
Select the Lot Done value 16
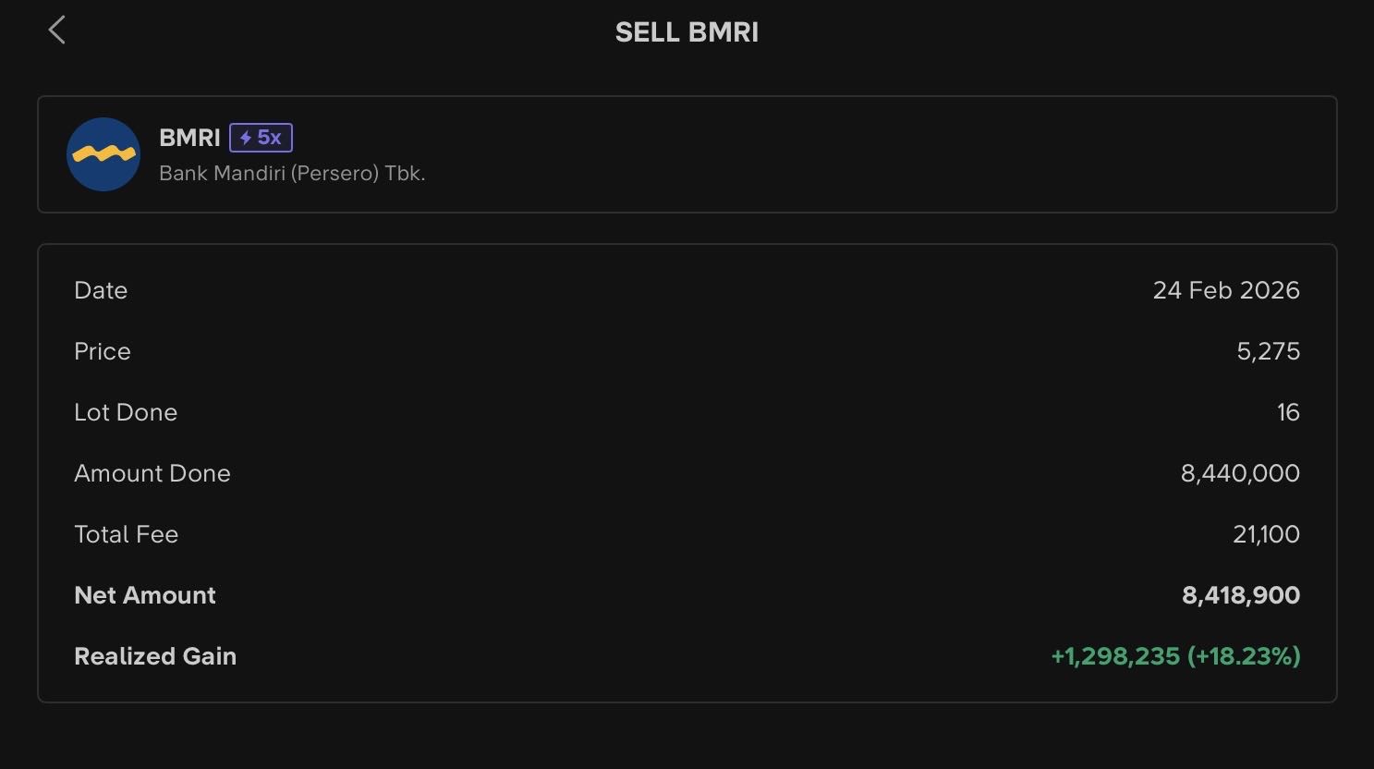pyautogui.click(x=1288, y=412)
